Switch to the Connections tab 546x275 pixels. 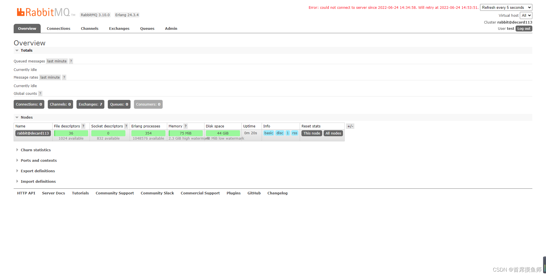coord(59,29)
